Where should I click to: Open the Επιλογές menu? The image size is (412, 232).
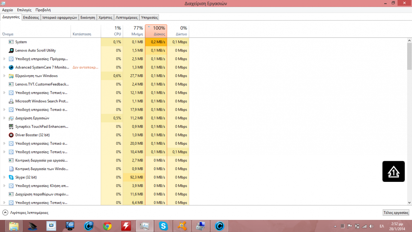(x=24, y=10)
